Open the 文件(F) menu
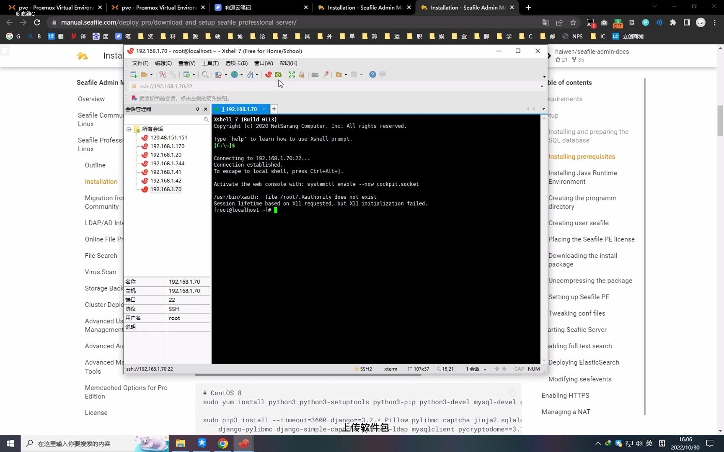 tap(140, 63)
